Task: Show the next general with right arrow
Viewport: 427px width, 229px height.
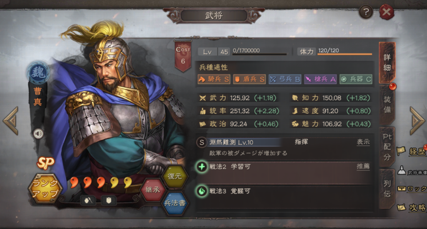Action: click(417, 120)
